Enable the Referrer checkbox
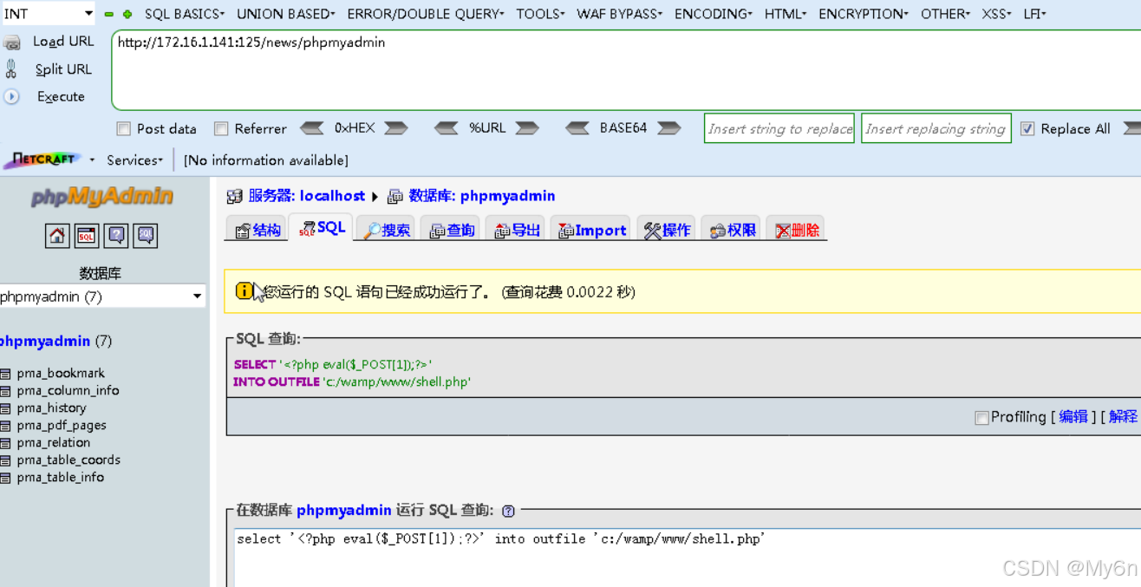1141x587 pixels. coord(221,128)
